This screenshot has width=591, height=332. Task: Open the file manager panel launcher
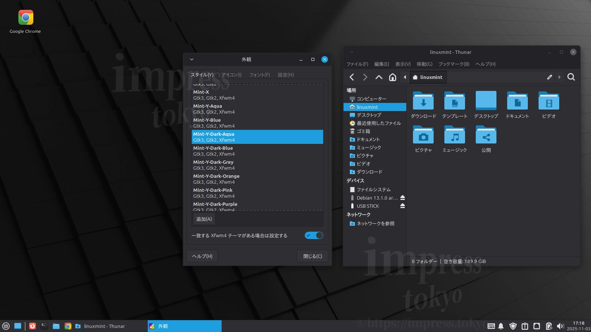click(x=56, y=326)
